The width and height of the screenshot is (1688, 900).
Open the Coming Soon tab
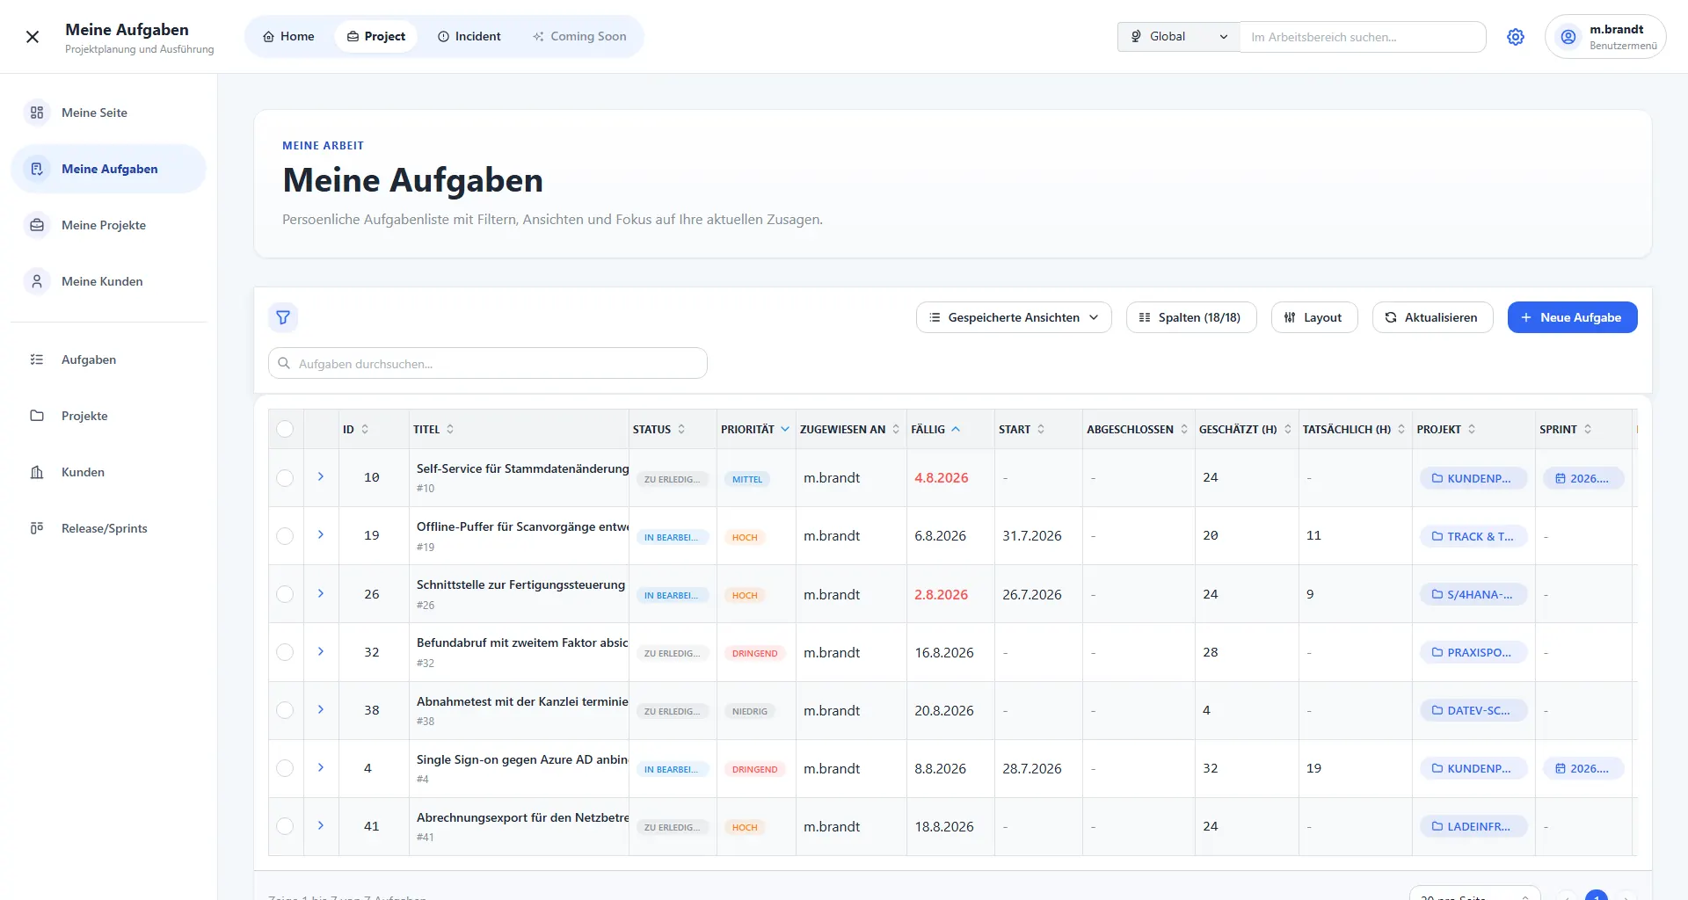[x=579, y=37]
